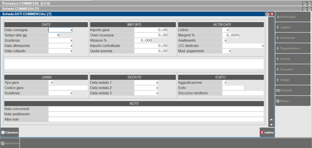Screen dimensions: 312x148
Task: Click the Interruzione button in bottom bar
Action: tap(10, 143)
